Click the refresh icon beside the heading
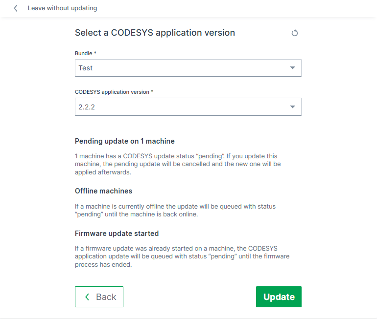Screen dimensions: 377x319 (295, 33)
